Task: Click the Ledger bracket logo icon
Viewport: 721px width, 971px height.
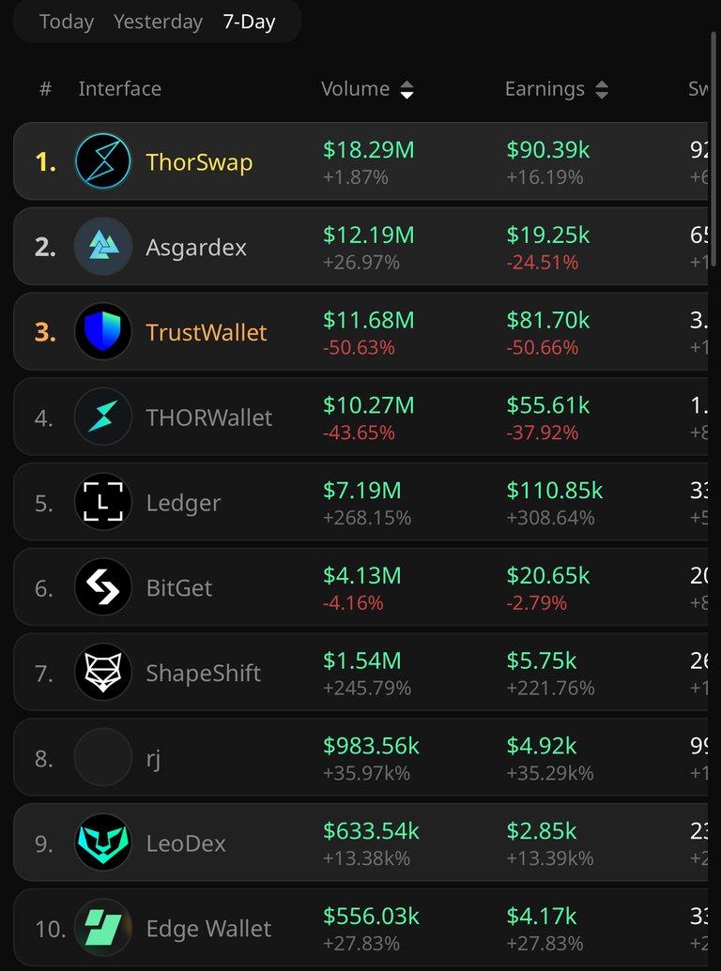Action: [103, 502]
